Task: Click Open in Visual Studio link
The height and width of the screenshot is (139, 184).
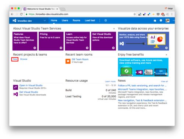Action: coord(31,85)
